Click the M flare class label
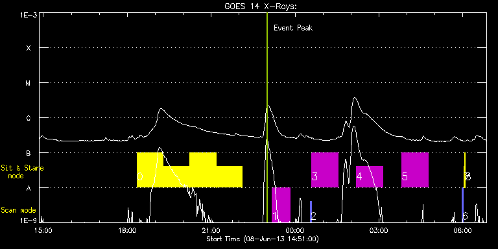Screen dimensions: 498x249 (x=29, y=83)
